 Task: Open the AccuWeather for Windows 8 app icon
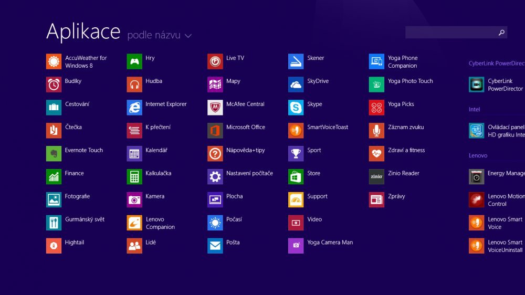tap(54, 61)
